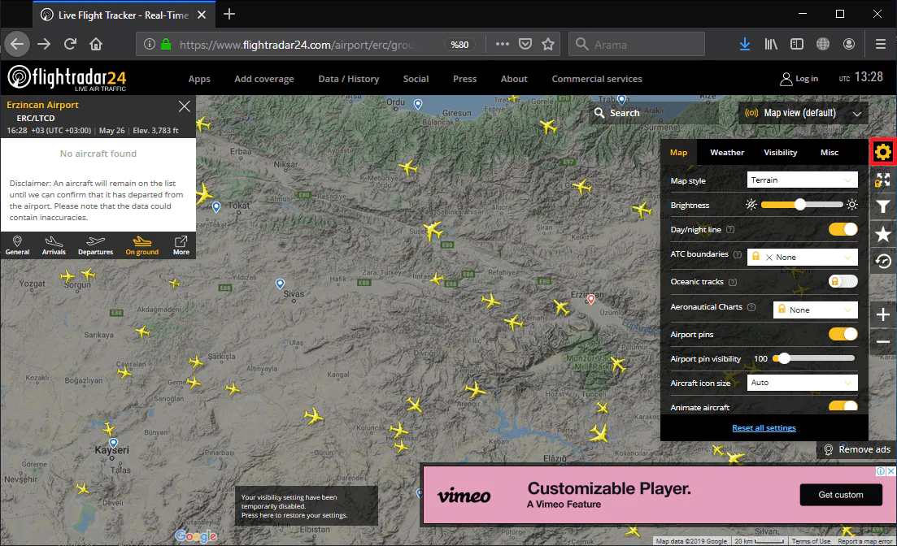Open the Data / History menu
The image size is (897, 546).
[x=348, y=79]
